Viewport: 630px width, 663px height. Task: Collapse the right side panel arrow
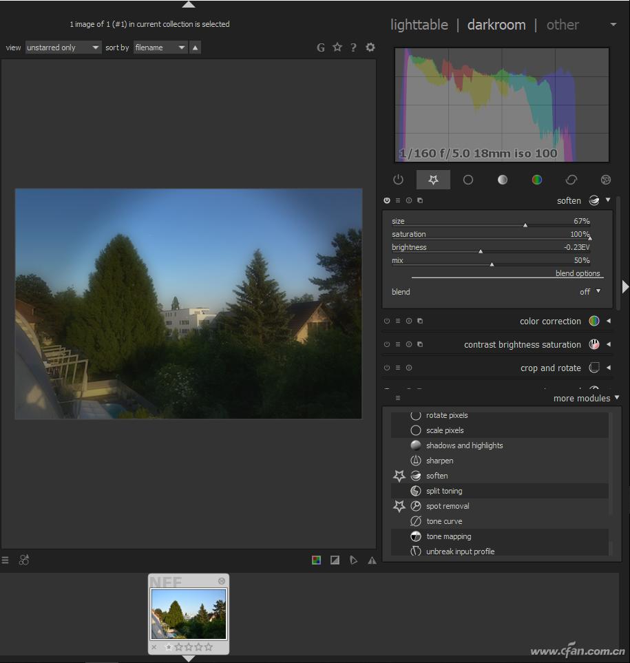tap(625, 287)
